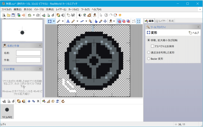The width and height of the screenshot is (203, 127).
Task: Select the perspective transformation radio option
Action: (x=149, y=53)
